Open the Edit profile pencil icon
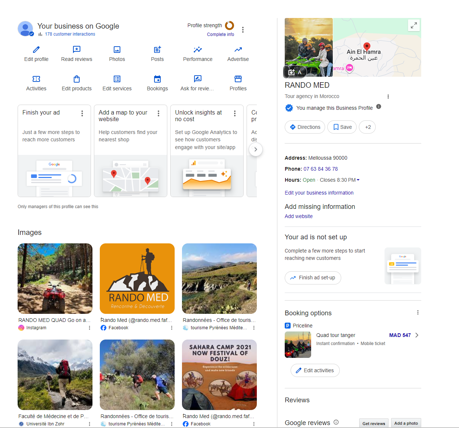This screenshot has width=459, height=428. (x=36, y=50)
